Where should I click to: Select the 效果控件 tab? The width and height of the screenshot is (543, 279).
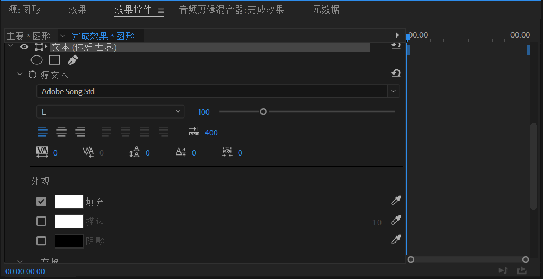pos(133,10)
